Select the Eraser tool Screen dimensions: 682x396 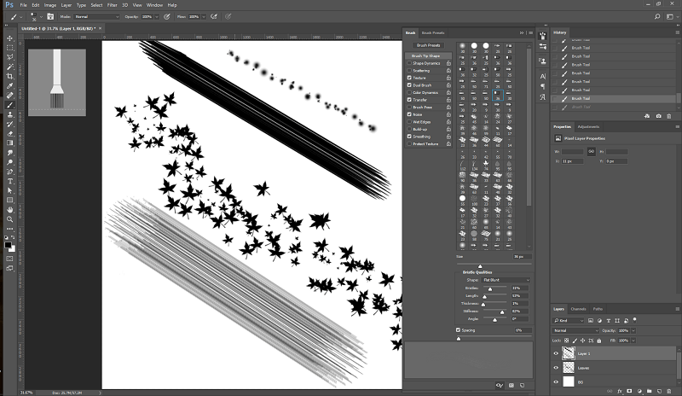point(9,134)
